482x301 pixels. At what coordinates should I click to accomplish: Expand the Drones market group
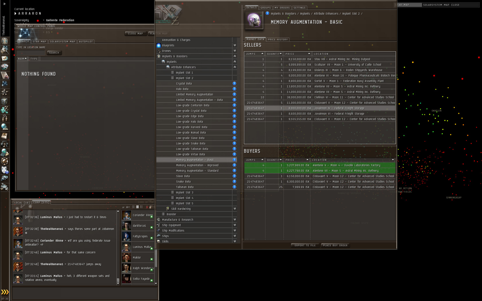[235, 51]
